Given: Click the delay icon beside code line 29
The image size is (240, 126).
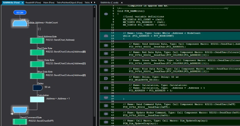Looking at the screenshot, I should pyautogui.click(x=106, y=78).
